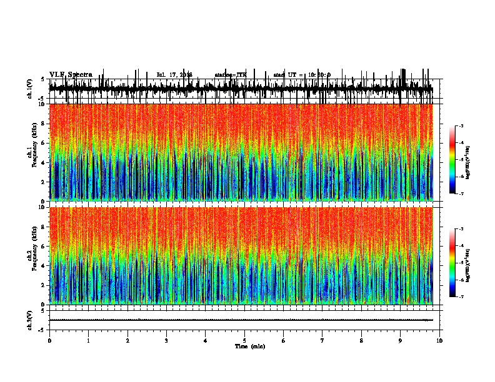The width and height of the screenshot is (495, 382).
Task: Click the ch.1 spectrogram color bar
Action: pyautogui.click(x=452, y=160)
